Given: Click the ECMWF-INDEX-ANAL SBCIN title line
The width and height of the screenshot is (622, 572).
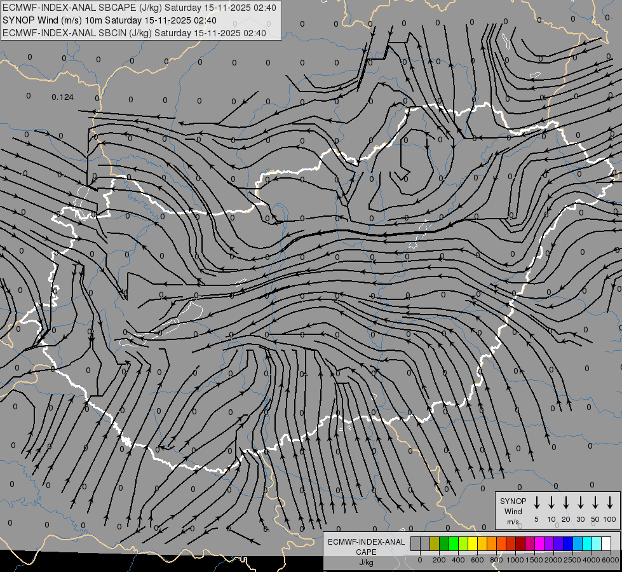Looking at the screenshot, I should coord(134,33).
